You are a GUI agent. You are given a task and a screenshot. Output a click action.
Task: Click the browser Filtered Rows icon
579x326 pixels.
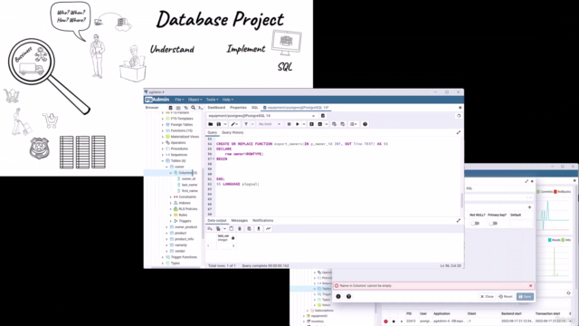(185, 108)
